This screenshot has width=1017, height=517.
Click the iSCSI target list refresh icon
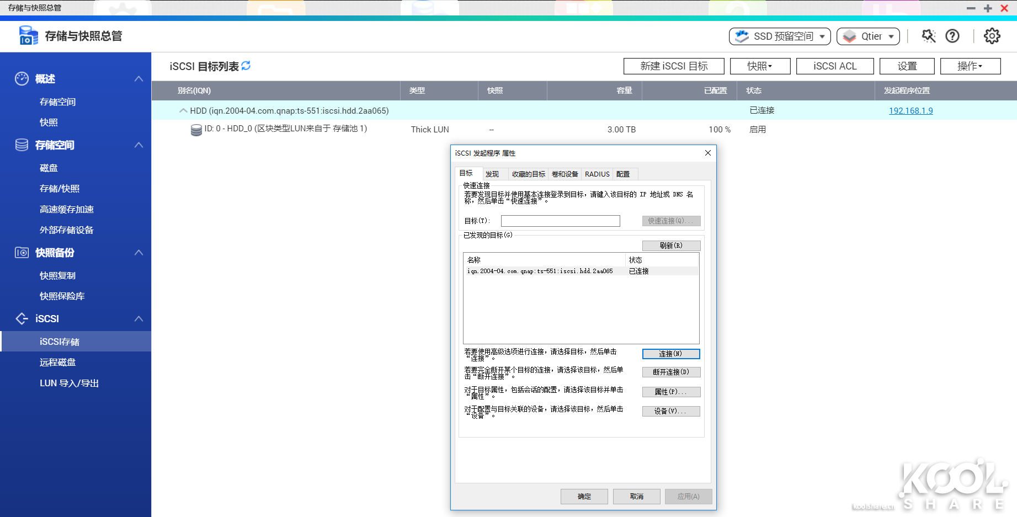[x=246, y=66]
